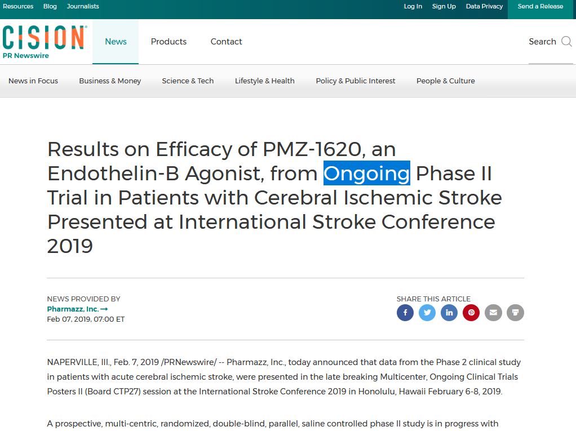Click the search magnifier icon
The width and height of the screenshot is (576, 431).
(566, 42)
